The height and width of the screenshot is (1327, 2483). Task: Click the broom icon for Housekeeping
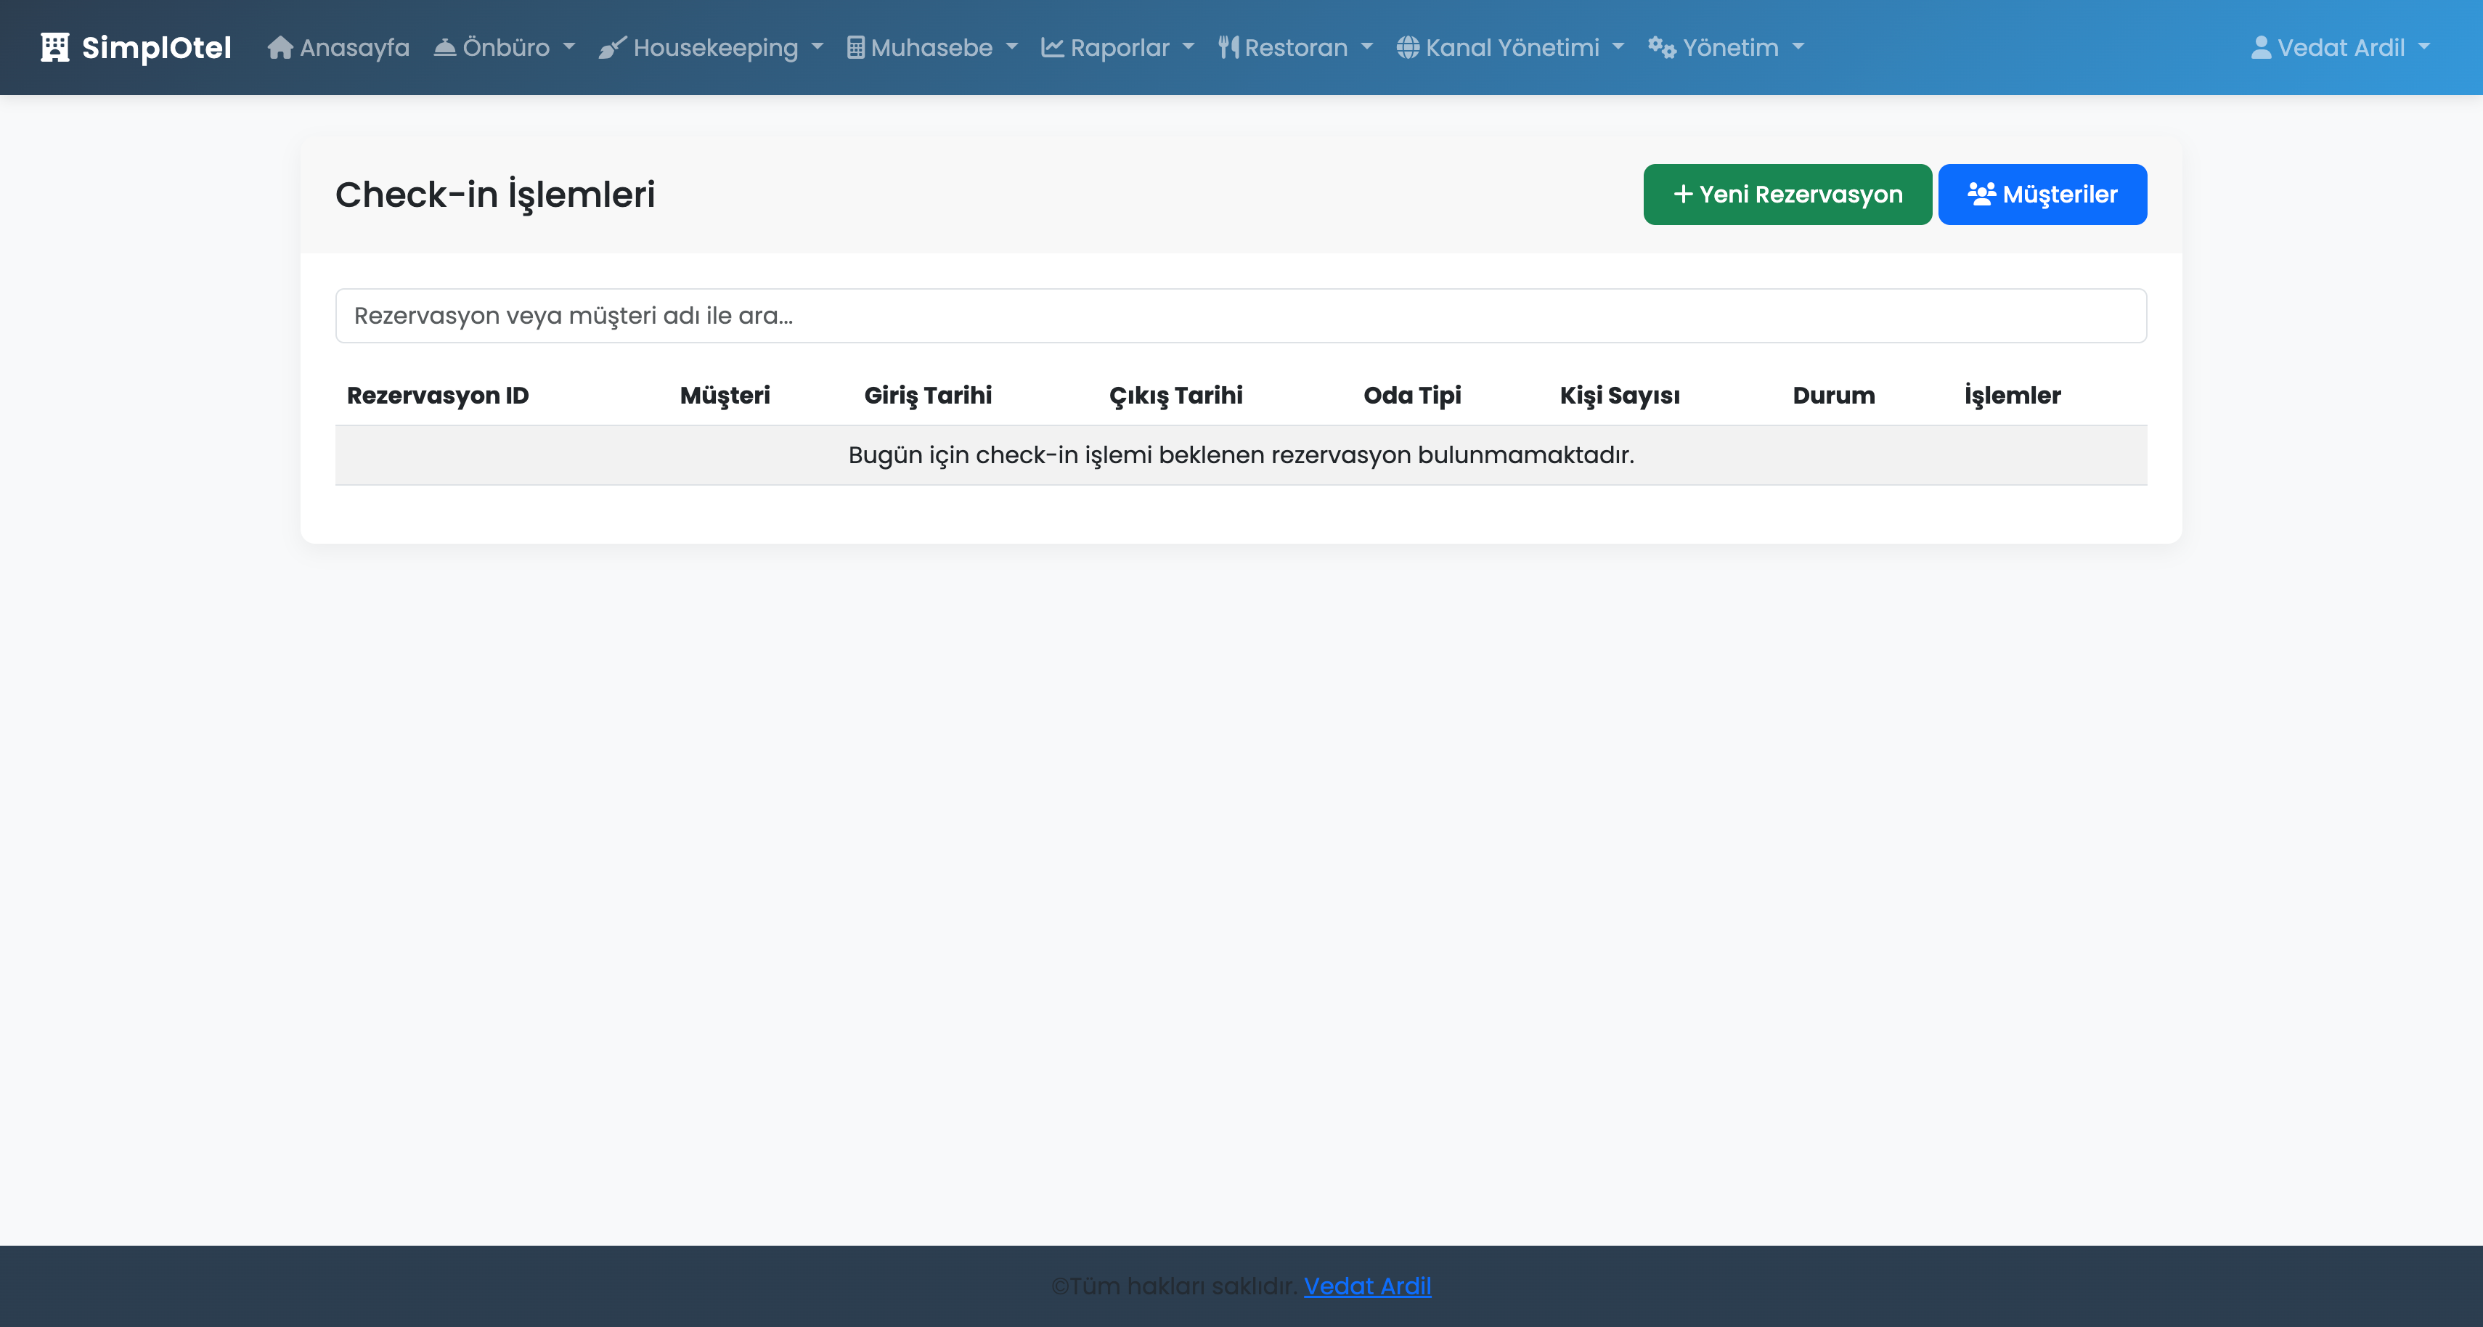tap(612, 47)
